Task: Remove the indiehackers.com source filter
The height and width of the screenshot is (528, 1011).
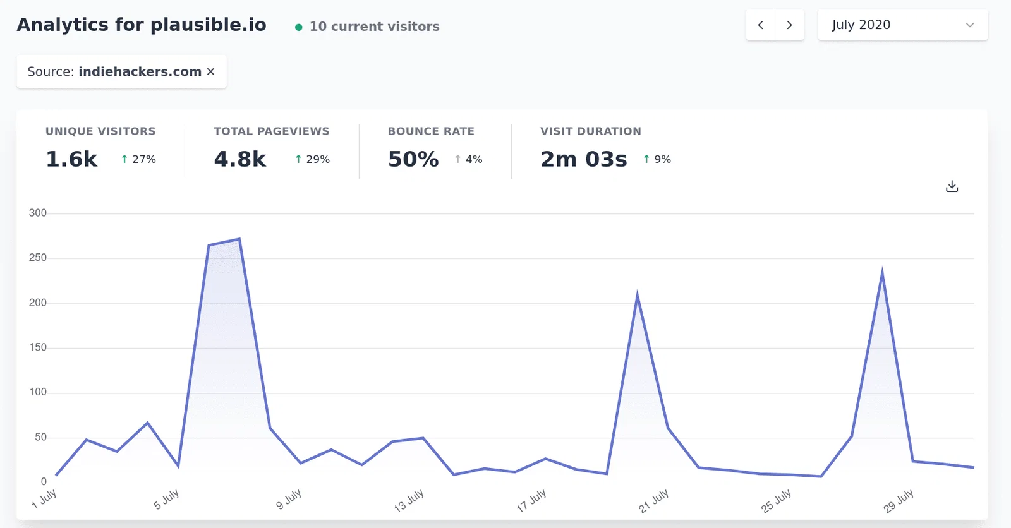Action: (x=210, y=71)
